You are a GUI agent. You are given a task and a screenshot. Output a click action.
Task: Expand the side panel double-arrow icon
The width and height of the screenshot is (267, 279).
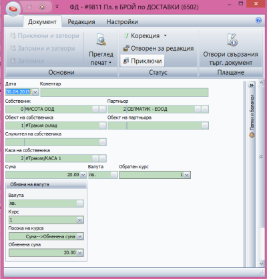click(x=252, y=85)
